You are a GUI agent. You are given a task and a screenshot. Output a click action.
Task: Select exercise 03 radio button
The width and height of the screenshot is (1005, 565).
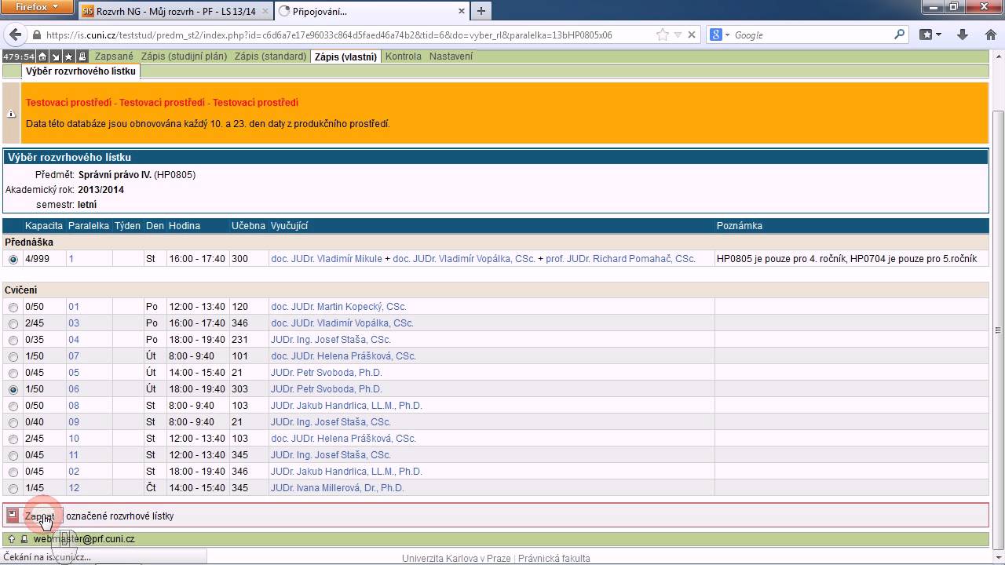pyautogui.click(x=13, y=324)
